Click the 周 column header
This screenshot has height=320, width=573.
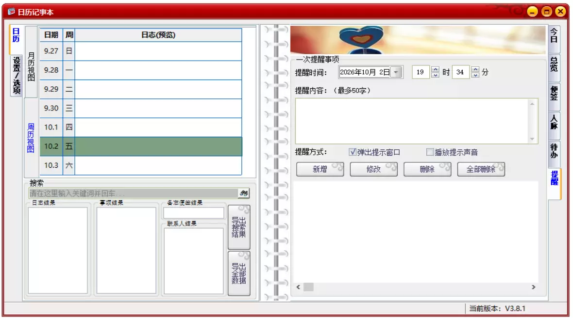(69, 35)
